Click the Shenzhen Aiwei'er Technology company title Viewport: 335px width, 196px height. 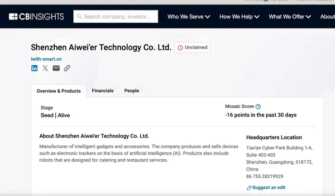click(101, 47)
